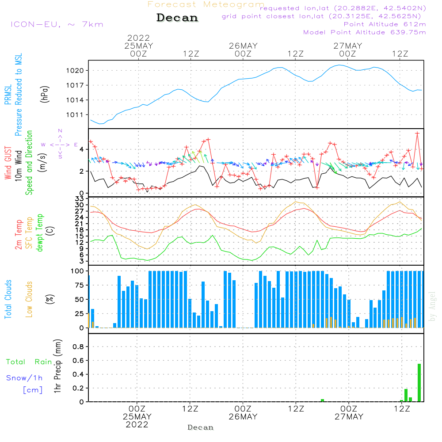Click the green "dewpt Temp" legend label
442x442 pixels.
pos(39,232)
